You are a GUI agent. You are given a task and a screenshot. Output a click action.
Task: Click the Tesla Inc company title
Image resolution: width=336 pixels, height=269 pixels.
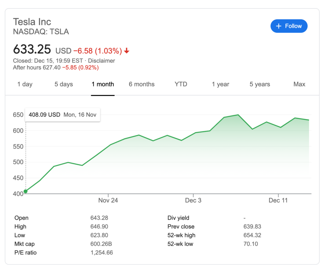coord(32,22)
